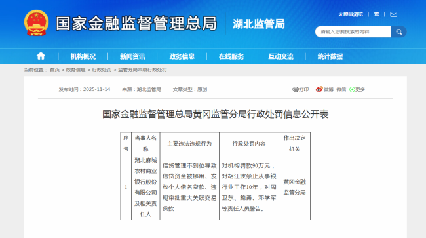This screenshot has height=238, width=426.
Task: Click the 主要违法违规行为 column header
Action: 189,144
